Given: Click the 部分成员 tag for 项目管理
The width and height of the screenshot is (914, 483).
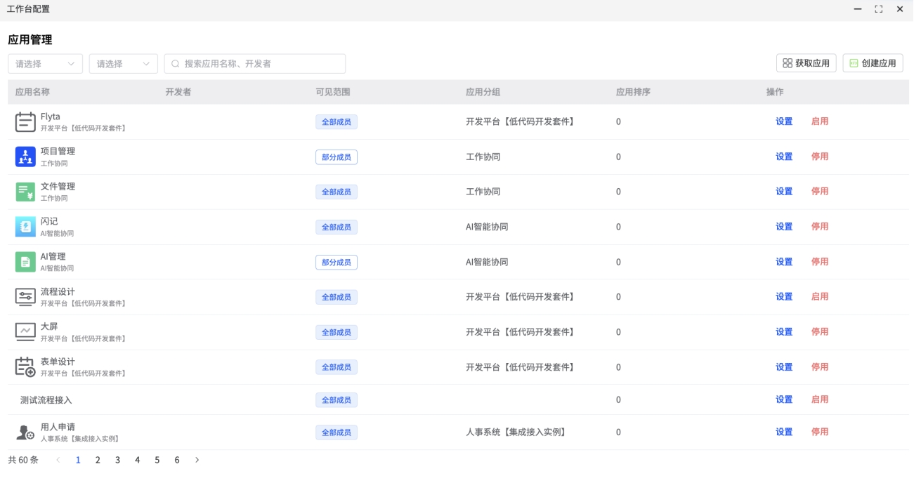Looking at the screenshot, I should [x=337, y=157].
